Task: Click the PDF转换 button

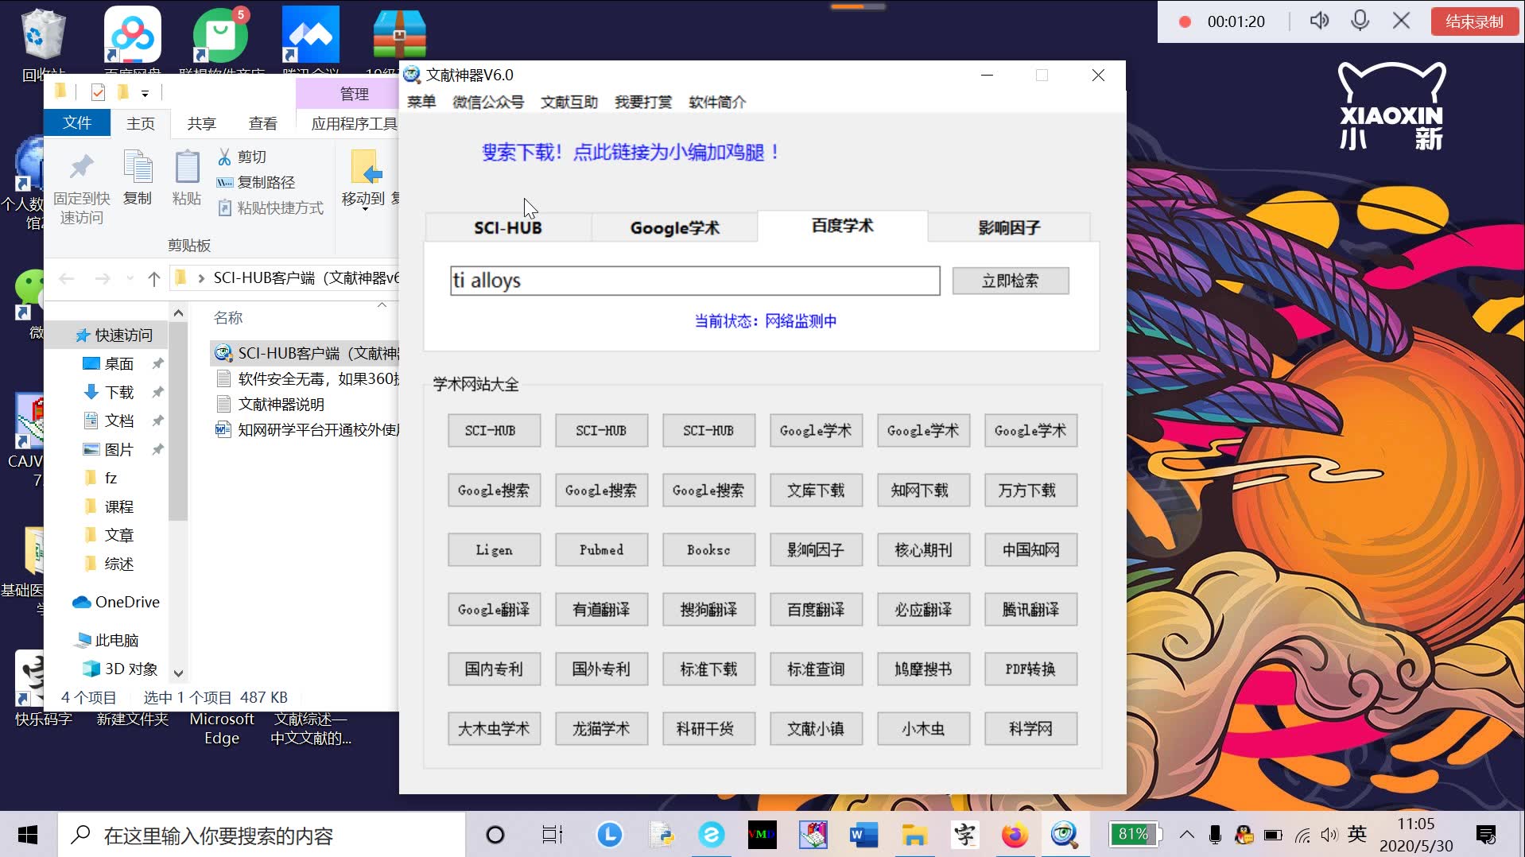Action: click(1030, 669)
